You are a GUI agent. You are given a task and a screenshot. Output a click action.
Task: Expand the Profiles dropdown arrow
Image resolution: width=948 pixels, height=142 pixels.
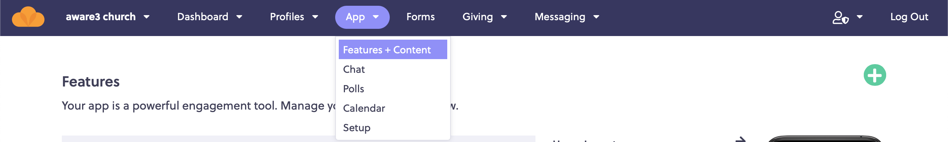click(x=315, y=17)
